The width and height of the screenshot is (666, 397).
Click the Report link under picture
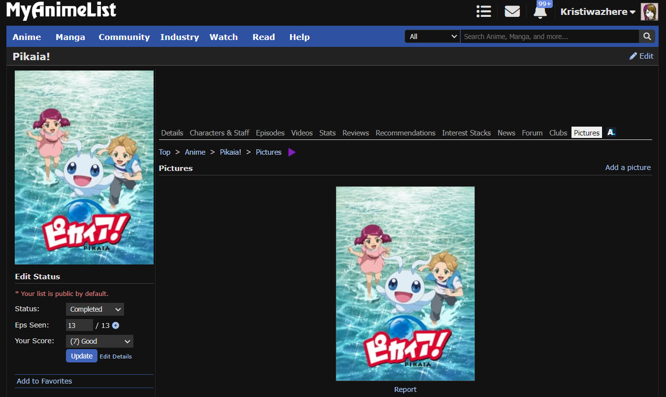(x=405, y=389)
